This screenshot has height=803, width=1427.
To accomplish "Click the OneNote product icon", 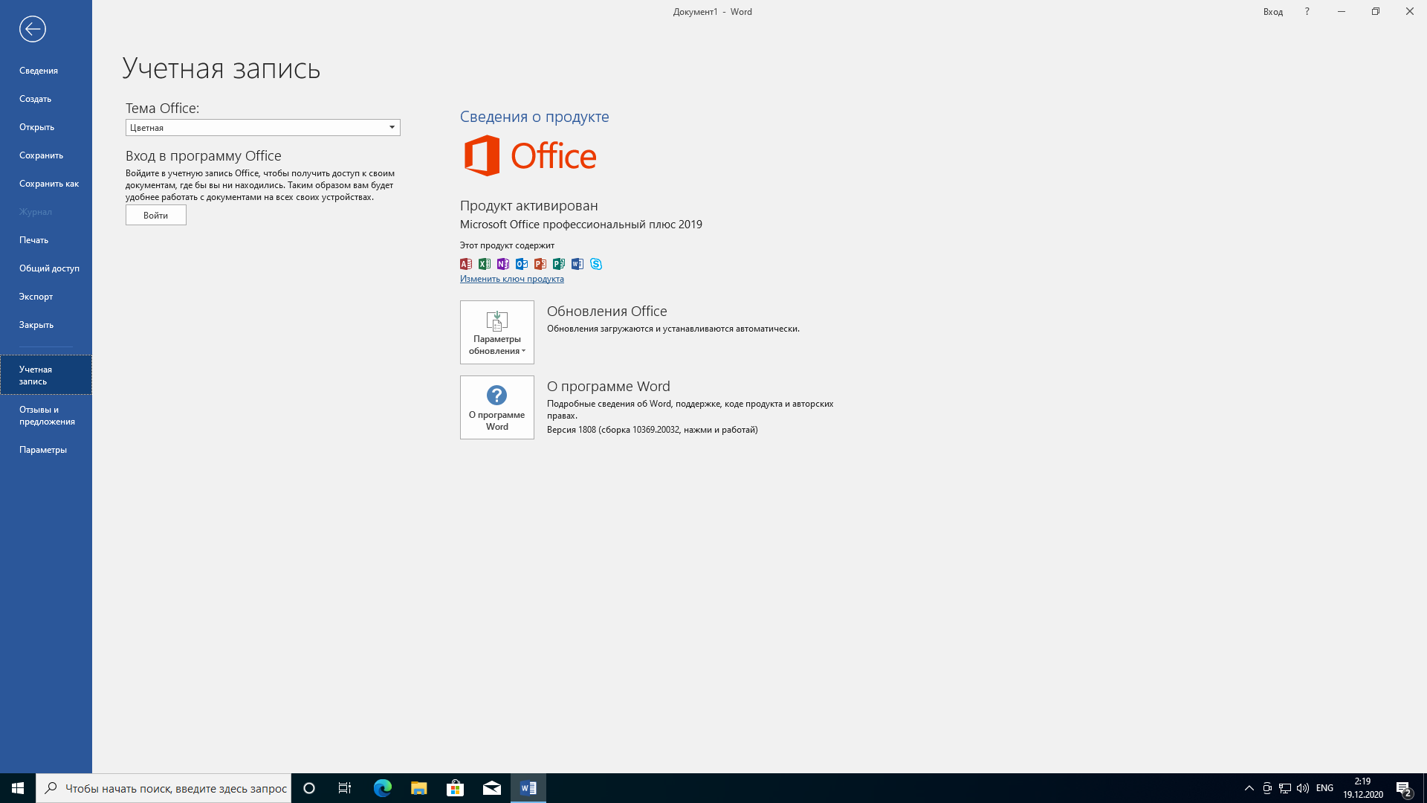I will (x=503, y=264).
